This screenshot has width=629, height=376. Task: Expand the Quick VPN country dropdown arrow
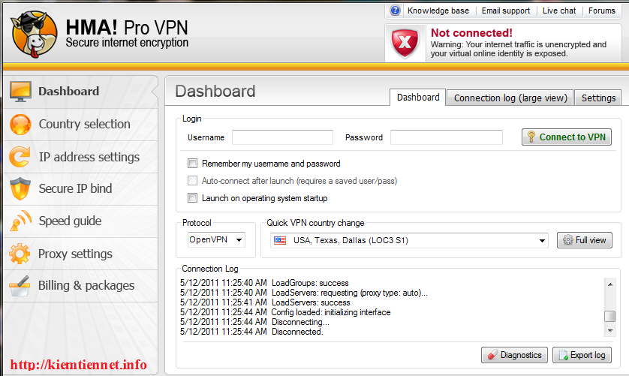(542, 241)
